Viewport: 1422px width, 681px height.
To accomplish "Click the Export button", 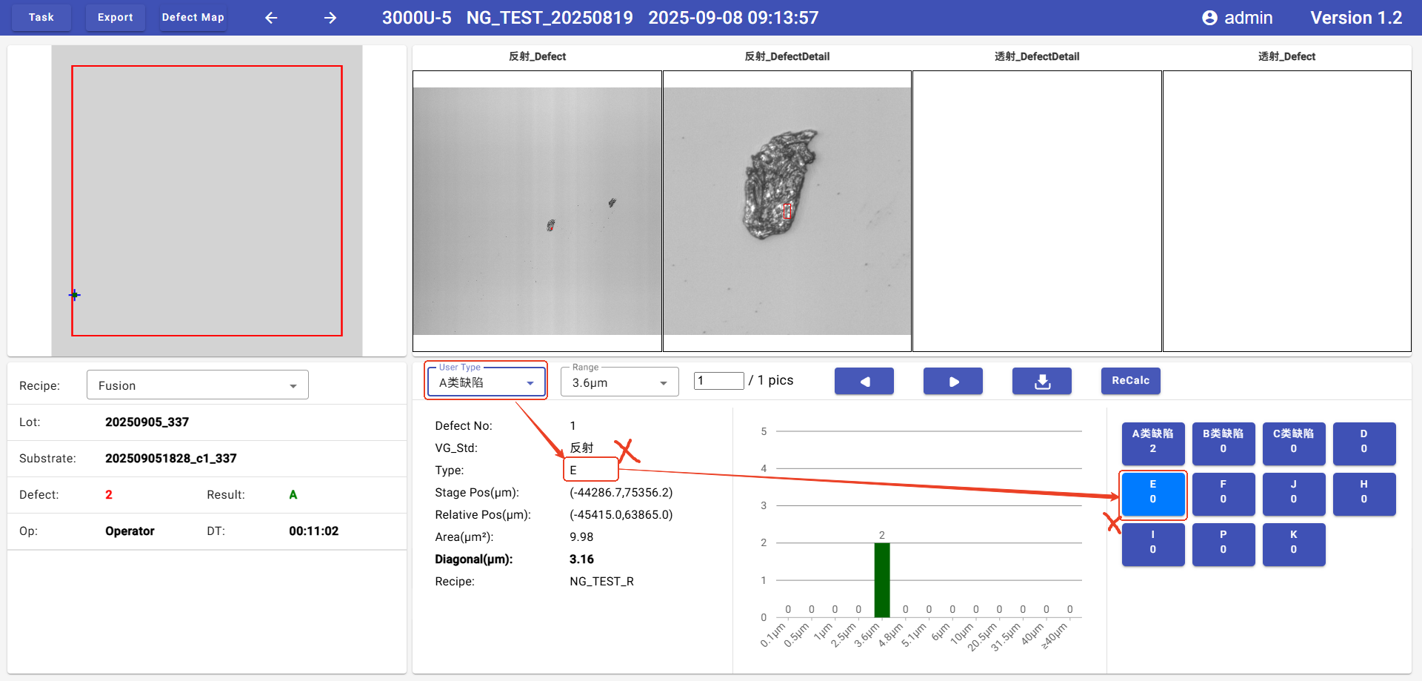I will (x=116, y=17).
